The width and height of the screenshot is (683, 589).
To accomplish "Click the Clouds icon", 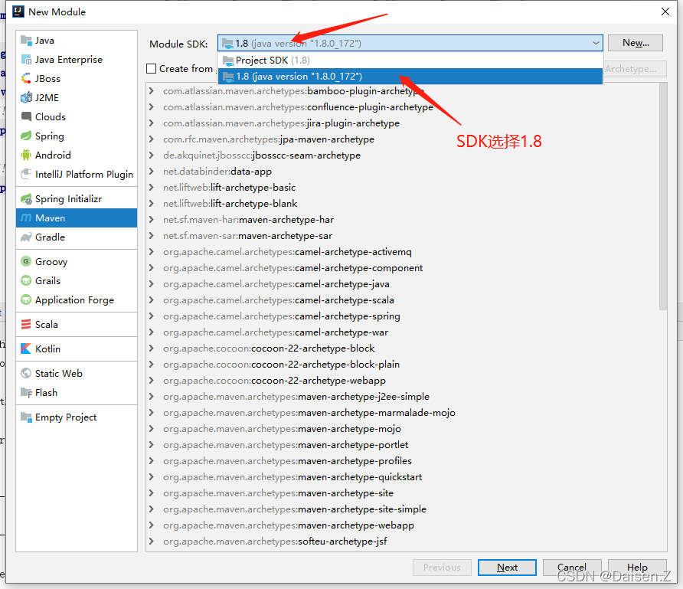I will tap(26, 116).
